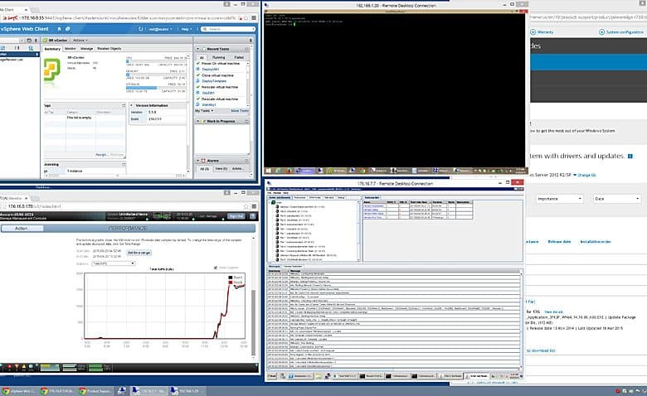647x396 pixels.
Task: Click Assign button in Tags panel
Action: pos(101,155)
